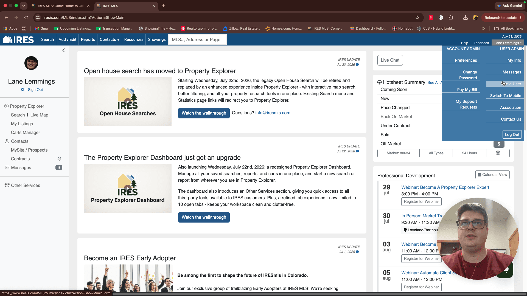
Task: Open the Contracts settings gear icon
Action: point(59,159)
